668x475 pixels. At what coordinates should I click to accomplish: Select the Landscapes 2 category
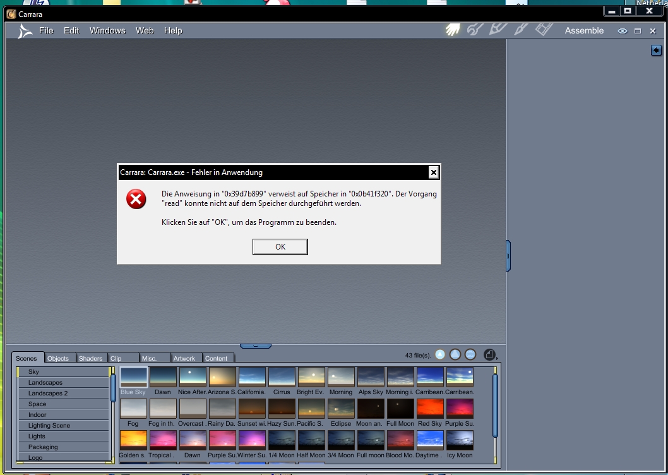click(x=63, y=393)
